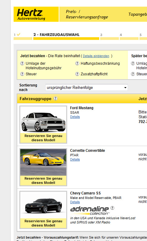
Task: Click the Corvette Convertible title text
Action: tap(87, 151)
